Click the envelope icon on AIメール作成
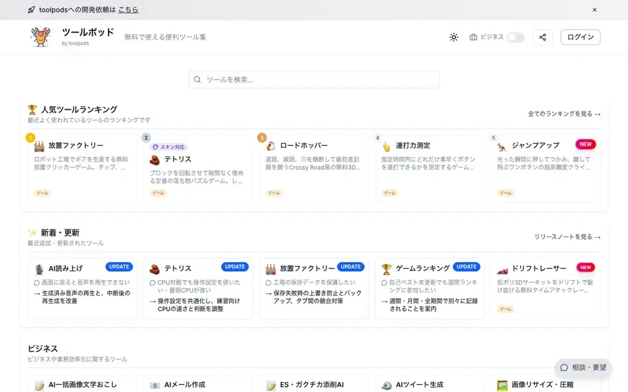628x392 pixels. (x=155, y=385)
